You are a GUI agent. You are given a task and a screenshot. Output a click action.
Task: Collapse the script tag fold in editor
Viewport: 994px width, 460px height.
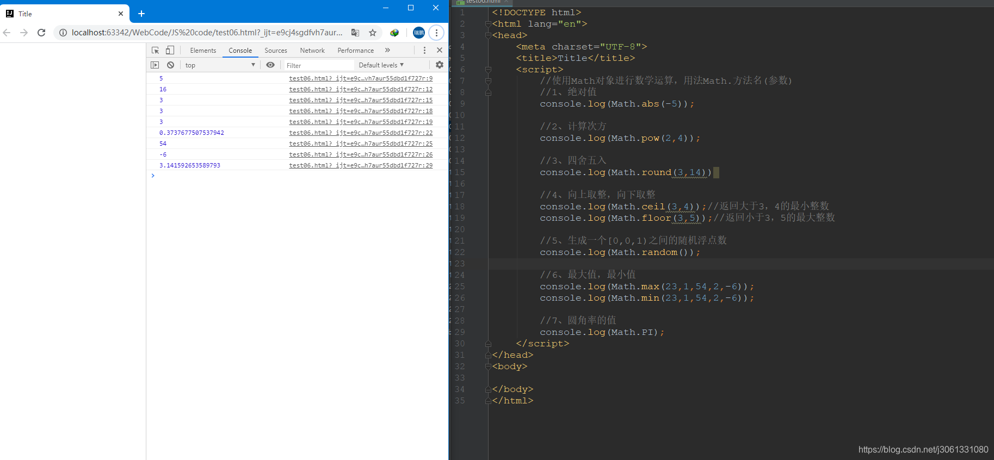tap(488, 70)
